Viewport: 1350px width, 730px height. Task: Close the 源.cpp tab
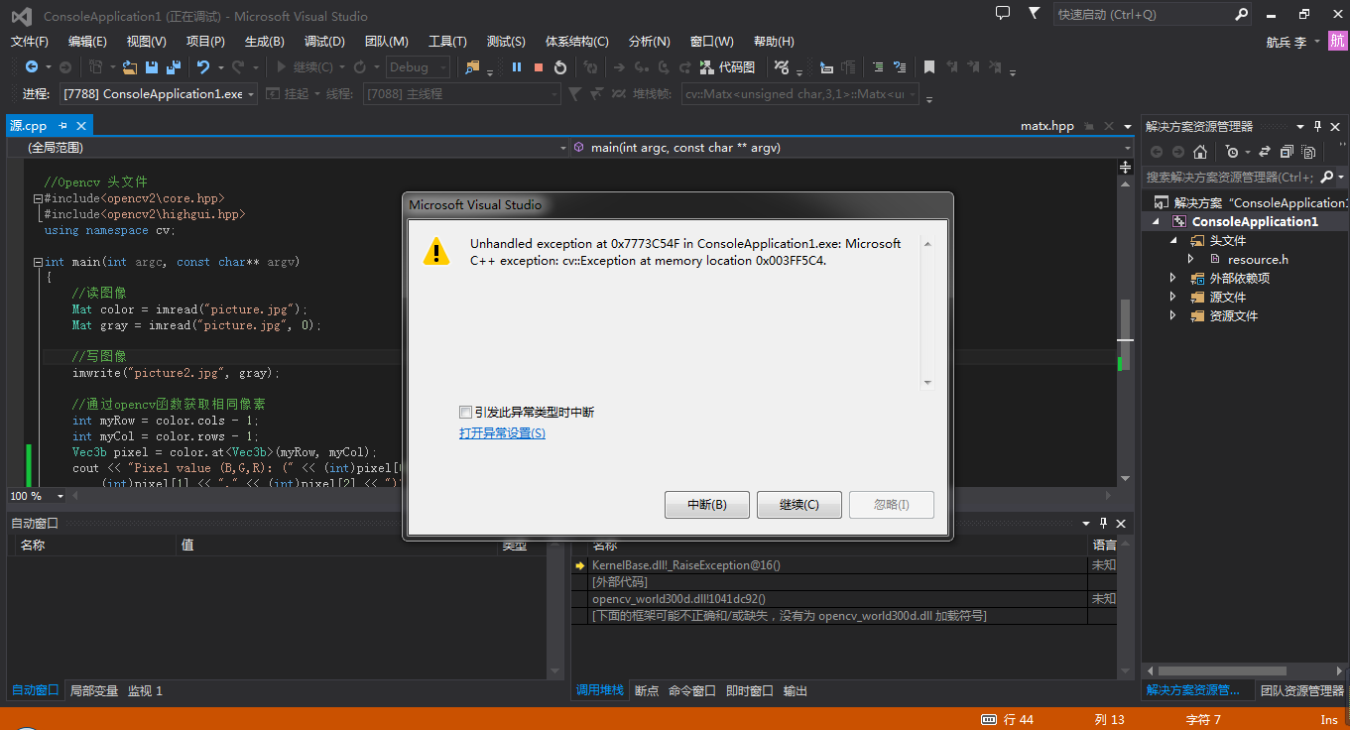click(80, 126)
